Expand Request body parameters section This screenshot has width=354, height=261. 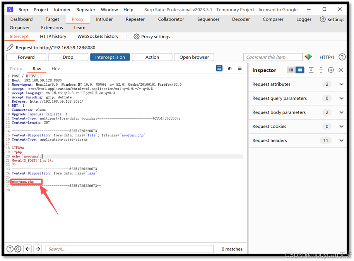pyautogui.click(x=298, y=112)
